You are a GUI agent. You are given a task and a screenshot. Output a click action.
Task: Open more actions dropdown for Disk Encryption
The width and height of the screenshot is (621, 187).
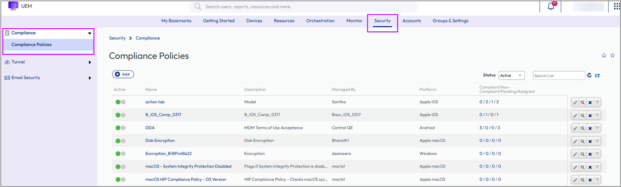597,141
